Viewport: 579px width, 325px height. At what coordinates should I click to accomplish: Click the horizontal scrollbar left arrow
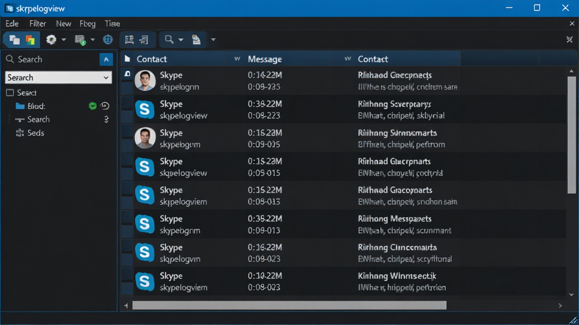[126, 305]
